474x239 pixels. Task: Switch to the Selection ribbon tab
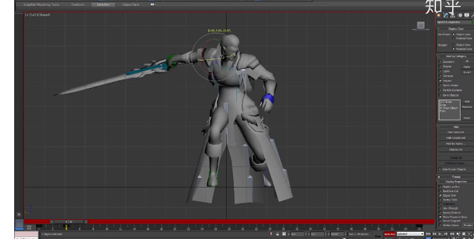103,4
